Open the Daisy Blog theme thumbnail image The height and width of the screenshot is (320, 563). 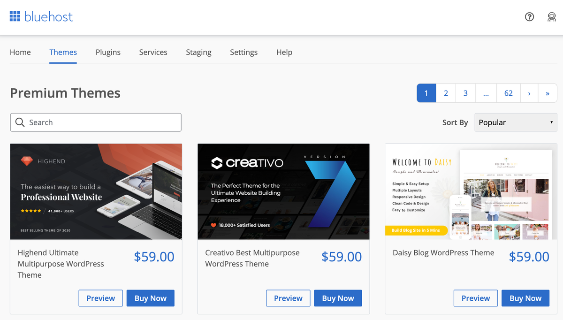pos(471,191)
